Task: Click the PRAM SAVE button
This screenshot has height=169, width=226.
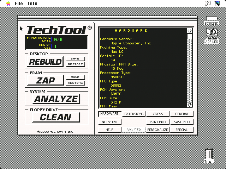Action: pos(75,77)
